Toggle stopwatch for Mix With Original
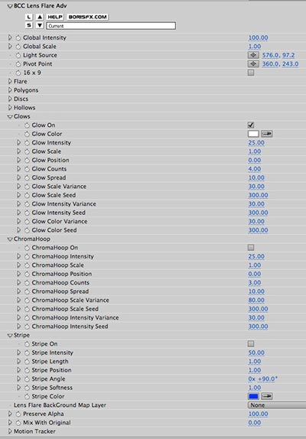 (x=18, y=422)
